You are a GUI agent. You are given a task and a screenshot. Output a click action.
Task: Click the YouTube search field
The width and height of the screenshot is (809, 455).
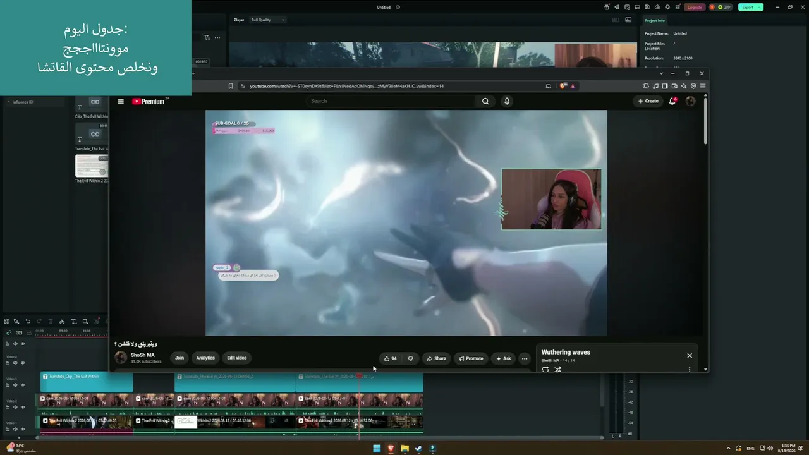[x=392, y=101]
